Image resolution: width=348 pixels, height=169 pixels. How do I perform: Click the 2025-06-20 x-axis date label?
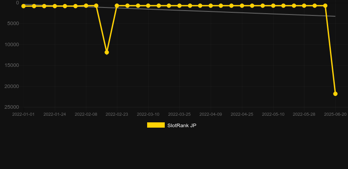[335, 114]
